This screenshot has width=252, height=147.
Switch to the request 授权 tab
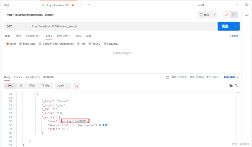[18, 36]
